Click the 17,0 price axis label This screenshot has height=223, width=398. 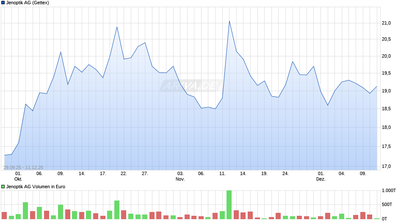coord(386,166)
